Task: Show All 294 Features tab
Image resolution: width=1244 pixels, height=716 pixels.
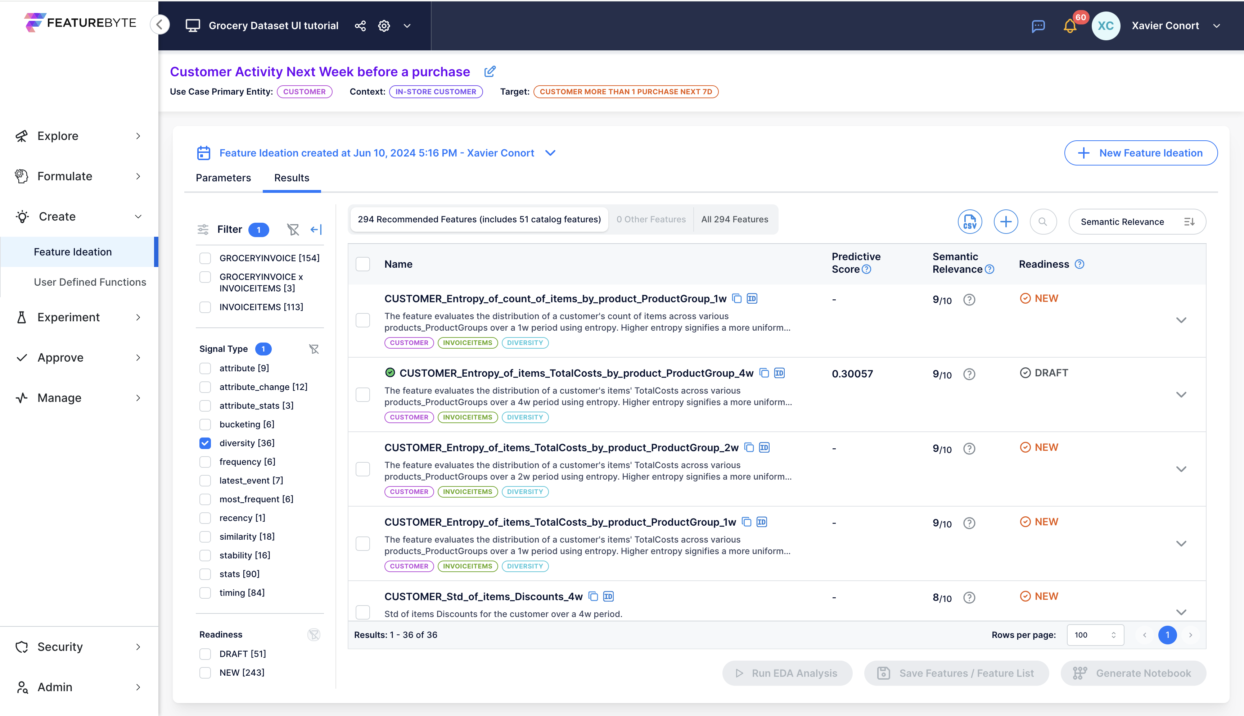Action: pyautogui.click(x=734, y=219)
